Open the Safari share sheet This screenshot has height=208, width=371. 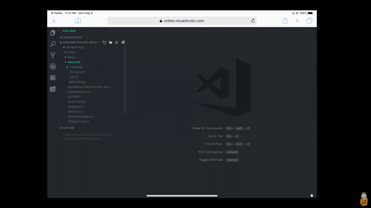[x=285, y=20]
